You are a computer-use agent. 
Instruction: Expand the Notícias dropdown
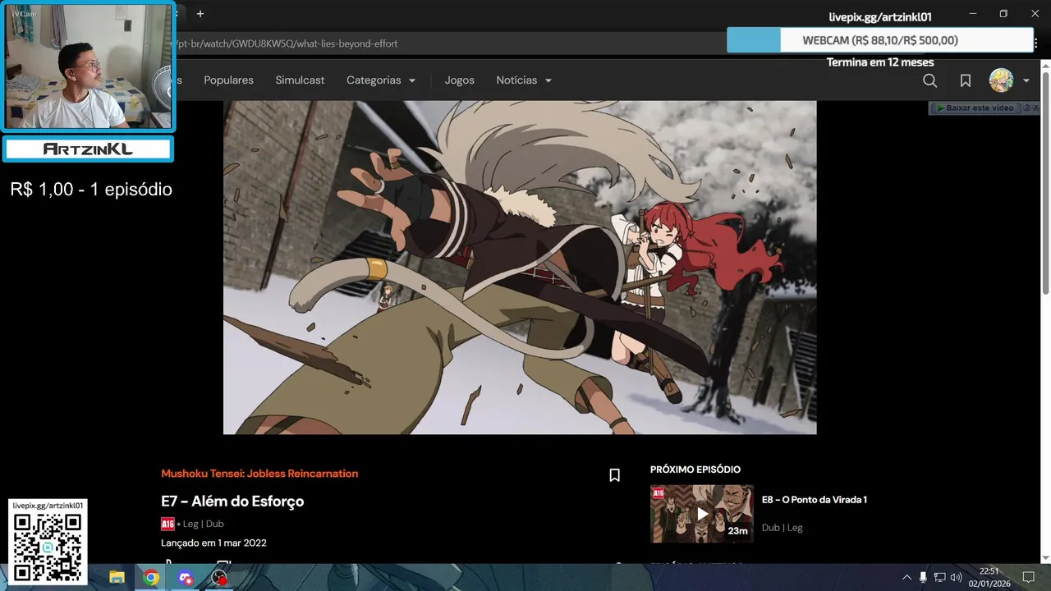coord(524,80)
